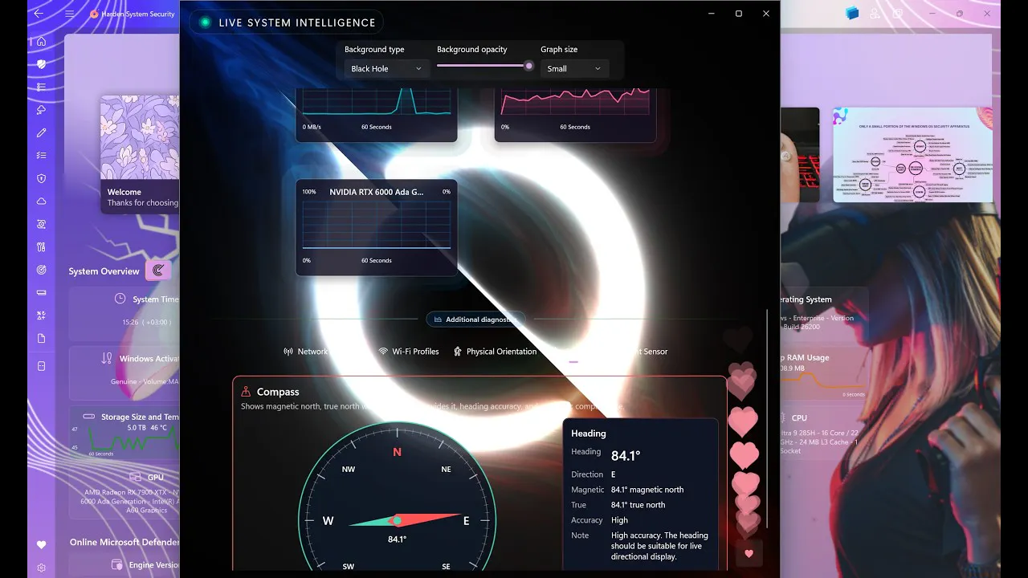The image size is (1028, 578).
Task: Click the Heading panel title
Action: tap(589, 433)
